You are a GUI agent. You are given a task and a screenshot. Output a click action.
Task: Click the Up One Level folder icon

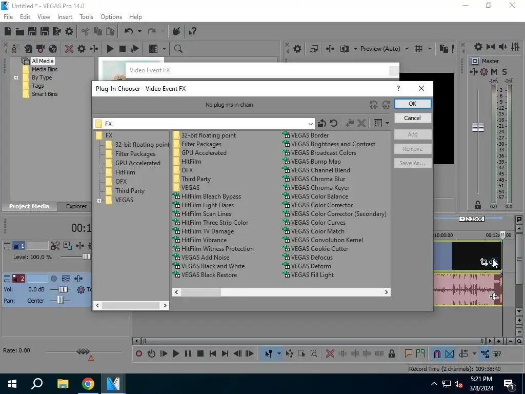pos(322,123)
